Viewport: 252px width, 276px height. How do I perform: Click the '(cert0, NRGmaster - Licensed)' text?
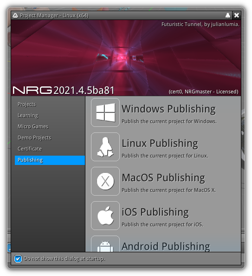point(203,92)
